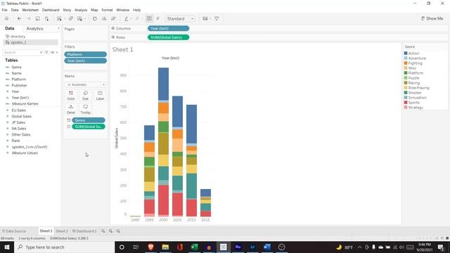The width and height of the screenshot is (450, 253).
Task: Open the Tooltip card in Marks
Action: 85,109
